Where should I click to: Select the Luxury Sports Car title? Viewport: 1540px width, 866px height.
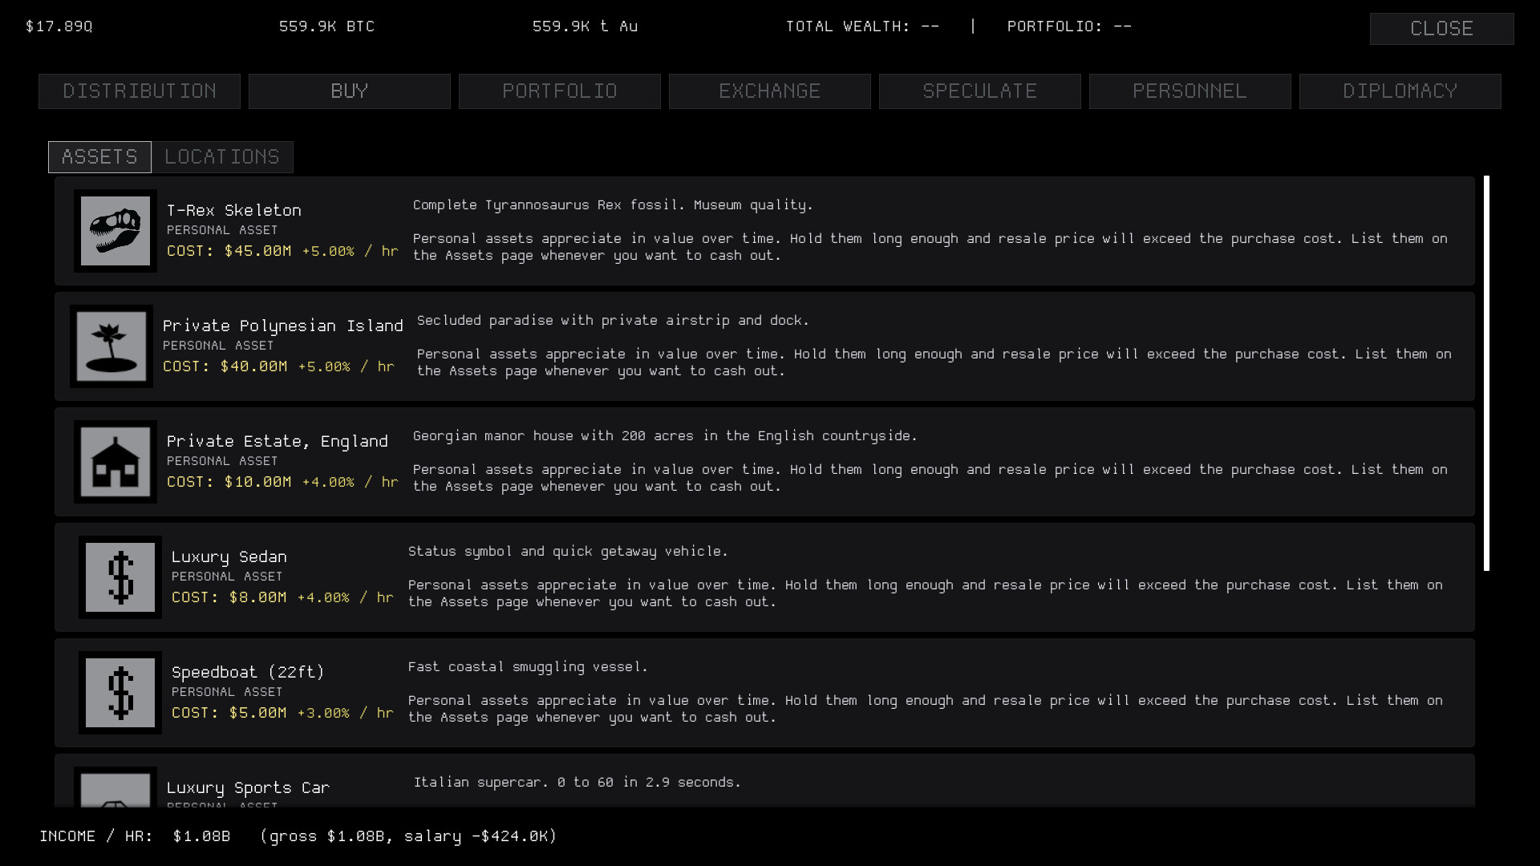(x=248, y=788)
